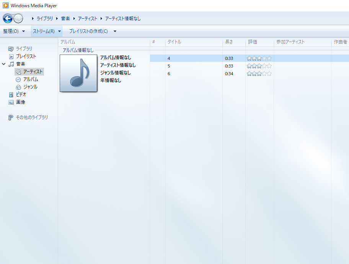Viewport: 349px width, 264px height.
Task: Select 音楽 in navigation pane
Action: pyautogui.click(x=21, y=64)
